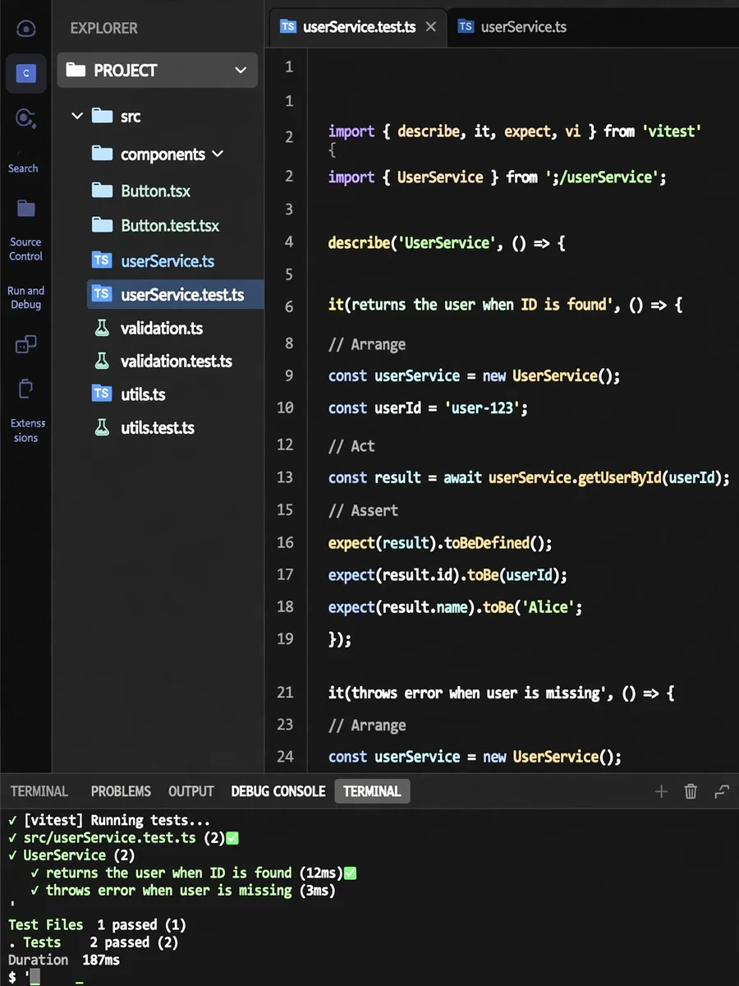This screenshot has height=986, width=739.
Task: Select userService.test.ts in the Explorer tree
Action: [x=176, y=294]
